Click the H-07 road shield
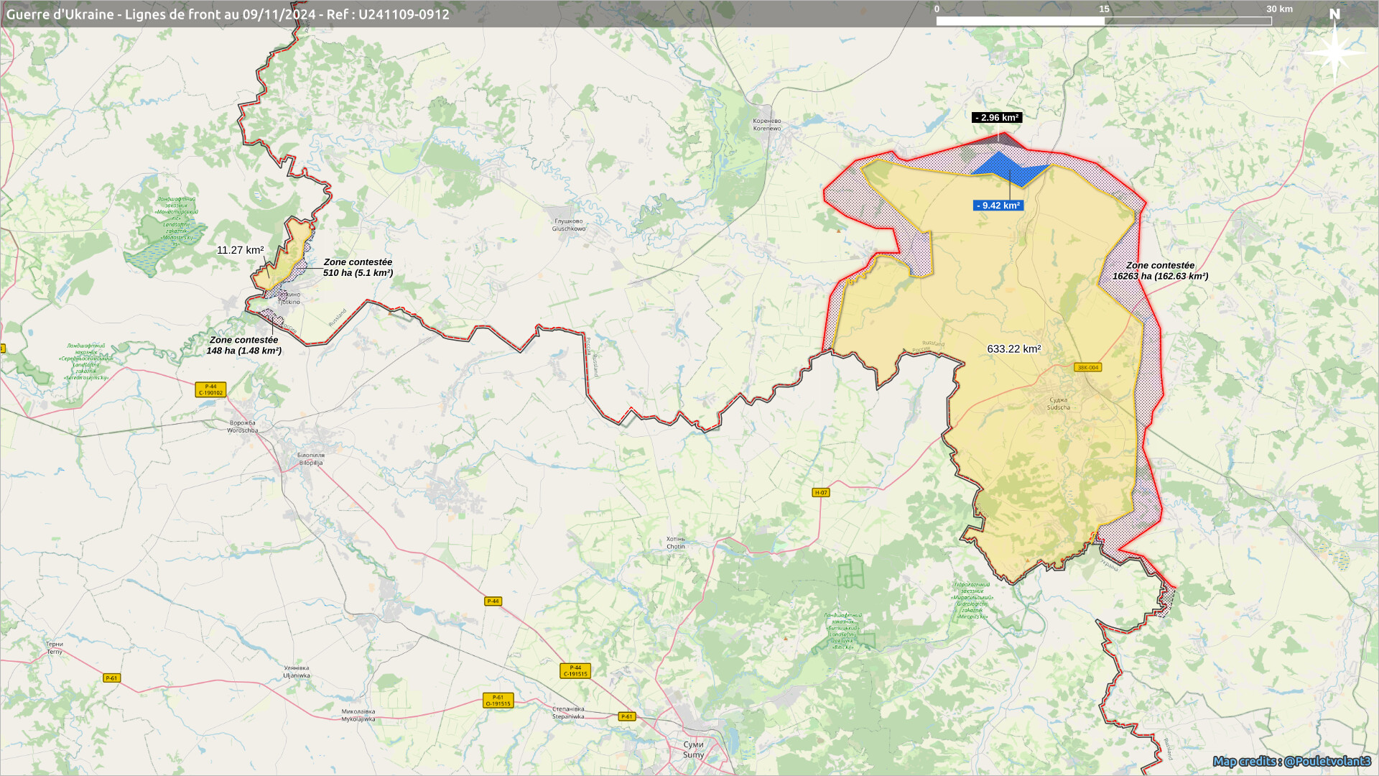1379x776 pixels. tap(821, 492)
